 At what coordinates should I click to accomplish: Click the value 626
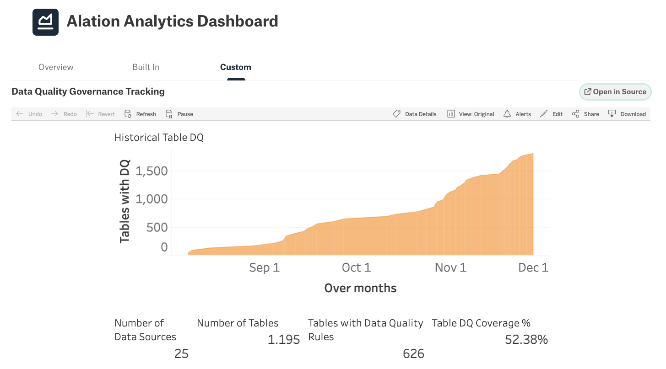point(413,353)
